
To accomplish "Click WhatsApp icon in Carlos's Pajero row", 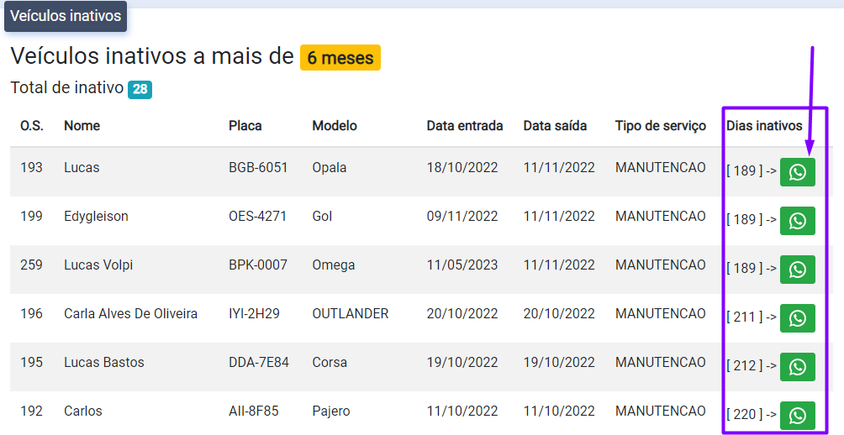I will [x=797, y=416].
